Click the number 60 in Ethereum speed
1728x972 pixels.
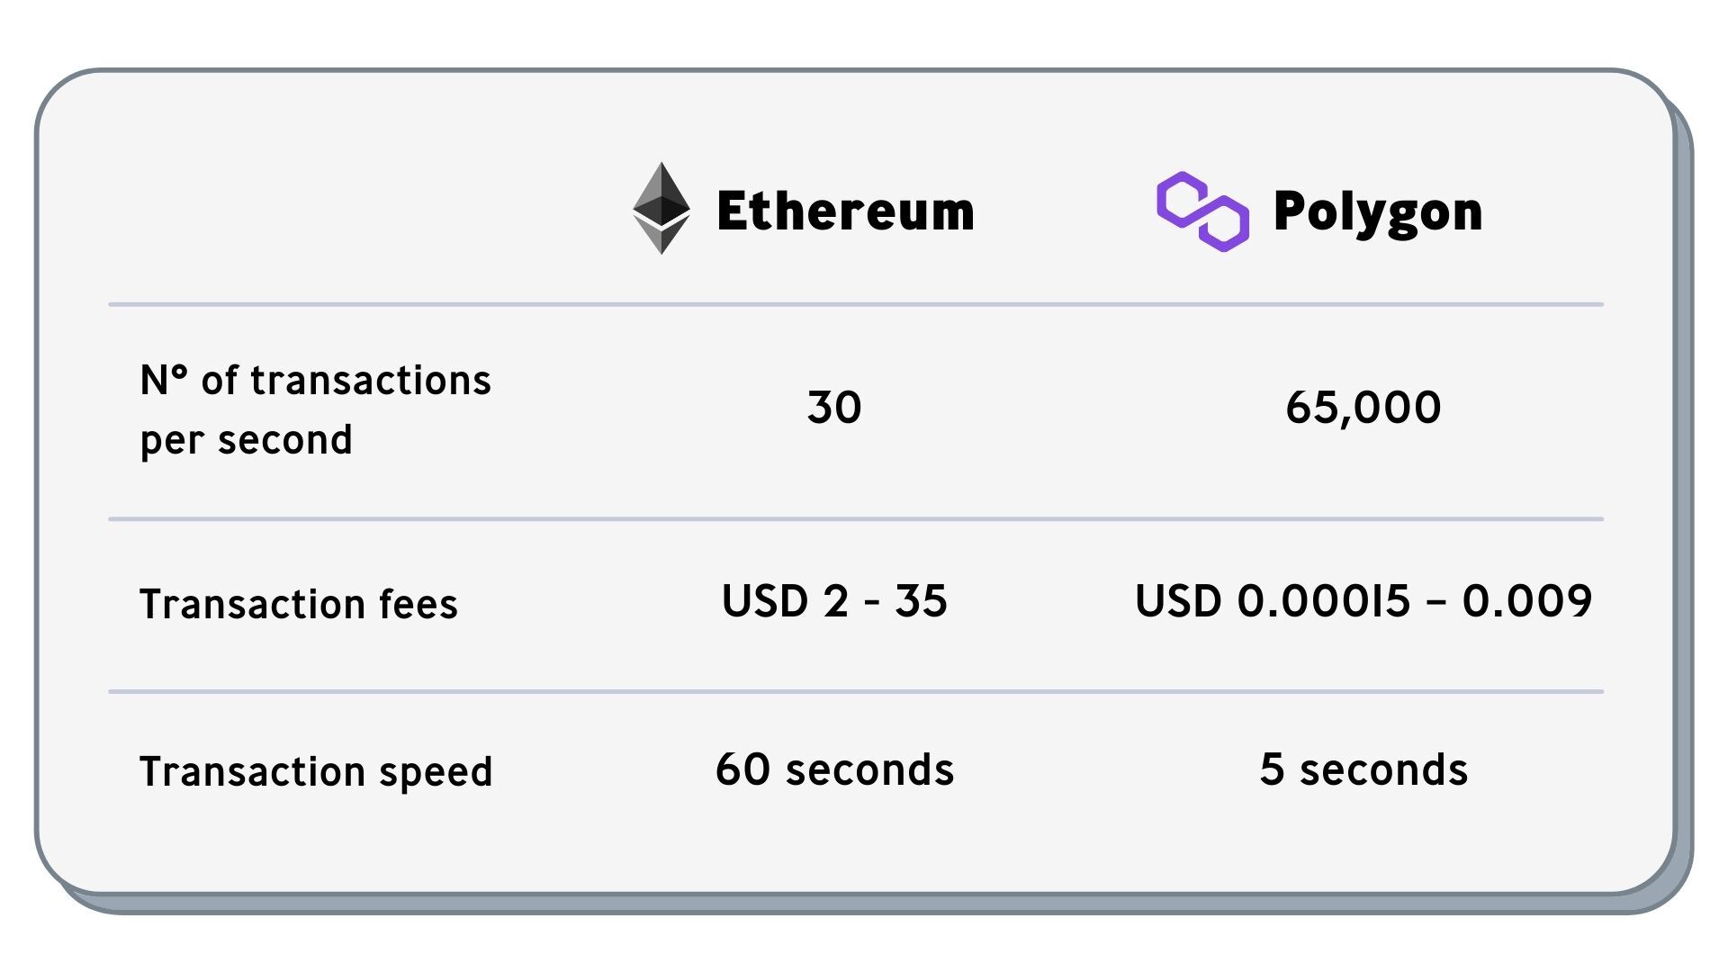[x=742, y=770]
